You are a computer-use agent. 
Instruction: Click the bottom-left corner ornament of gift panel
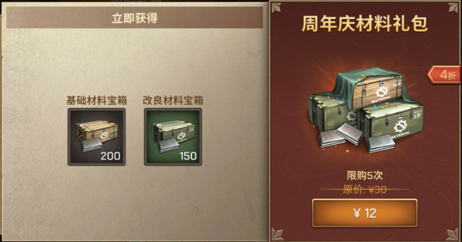click(277, 234)
